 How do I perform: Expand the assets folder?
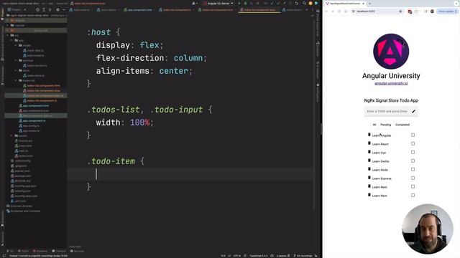pyautogui.click(x=12, y=135)
